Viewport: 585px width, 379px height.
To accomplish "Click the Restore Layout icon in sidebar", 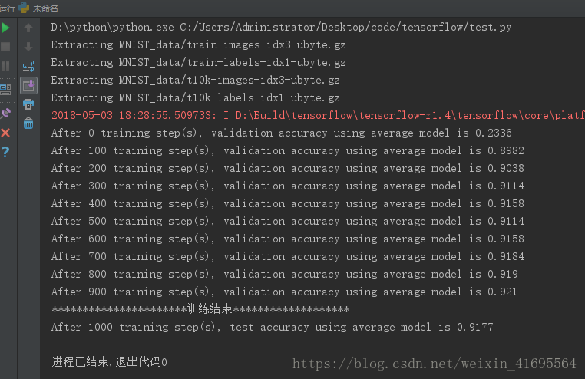I will pos(5,90).
